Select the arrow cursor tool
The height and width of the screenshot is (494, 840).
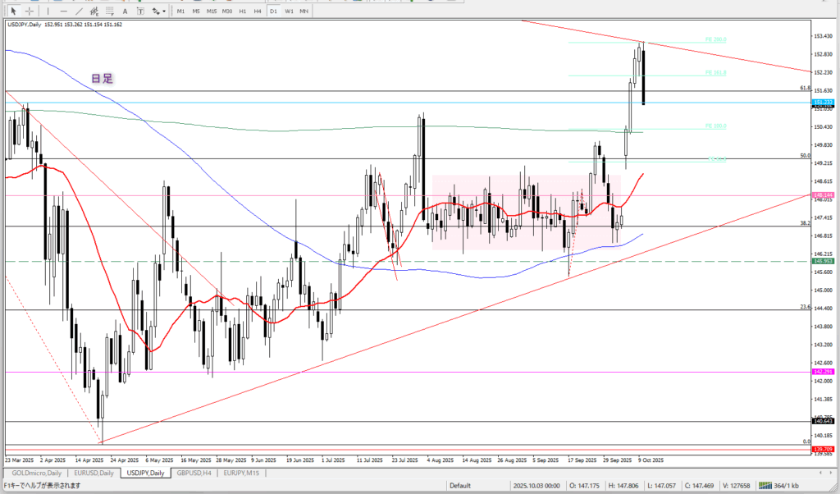pos(13,11)
